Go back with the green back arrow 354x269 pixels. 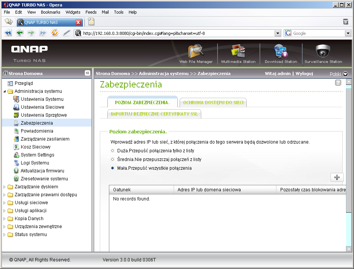pos(20,33)
